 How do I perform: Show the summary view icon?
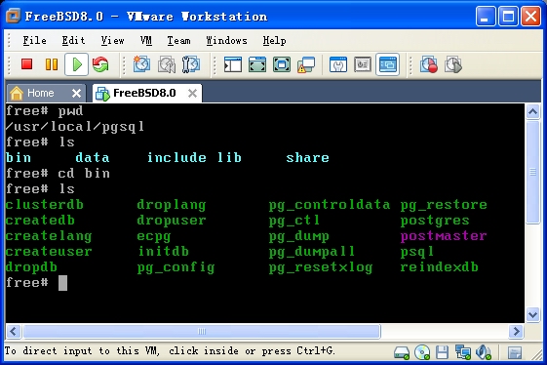tap(338, 64)
